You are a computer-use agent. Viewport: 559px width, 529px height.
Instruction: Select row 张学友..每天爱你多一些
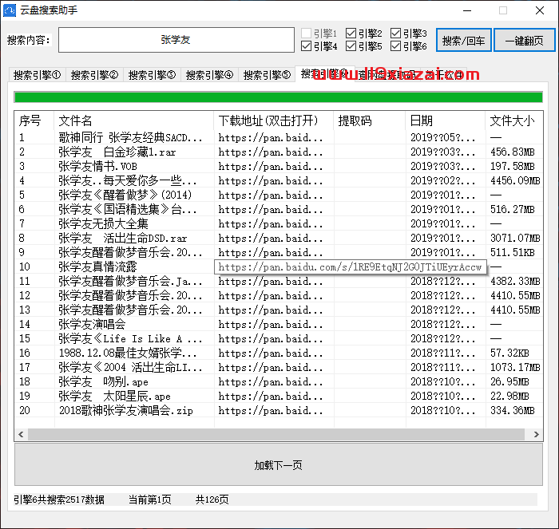(279, 180)
